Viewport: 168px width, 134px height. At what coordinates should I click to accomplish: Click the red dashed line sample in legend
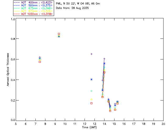tap(17, 14)
